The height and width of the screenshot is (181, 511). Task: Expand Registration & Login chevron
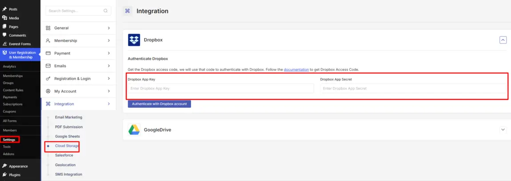[x=109, y=79]
